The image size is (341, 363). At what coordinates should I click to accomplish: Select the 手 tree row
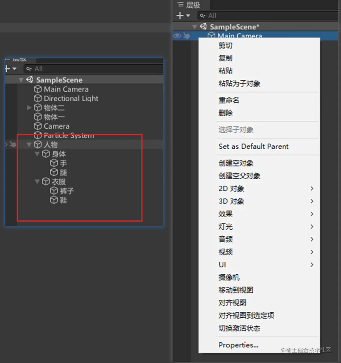[x=84, y=163]
